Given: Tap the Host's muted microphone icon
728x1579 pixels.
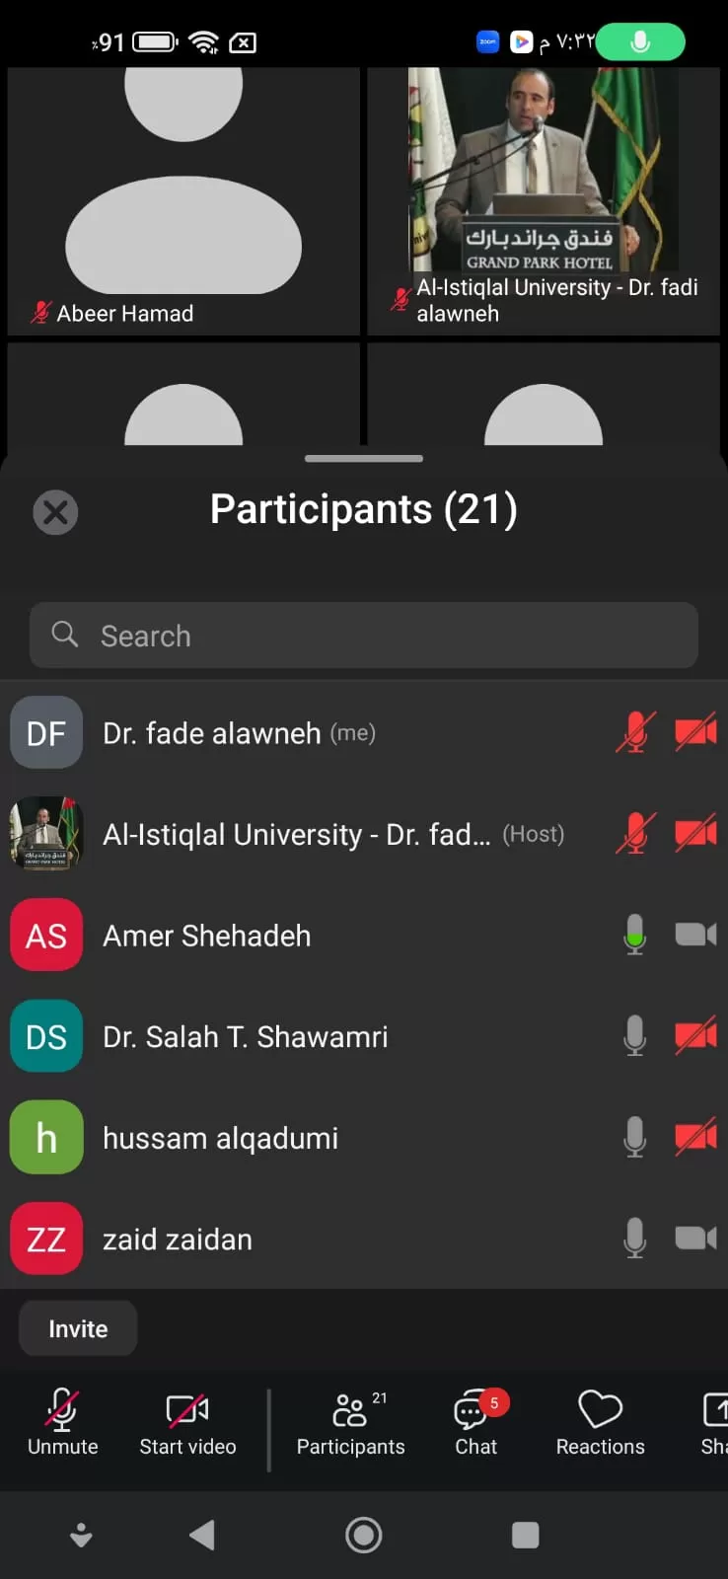Looking at the screenshot, I should pyautogui.click(x=635, y=834).
